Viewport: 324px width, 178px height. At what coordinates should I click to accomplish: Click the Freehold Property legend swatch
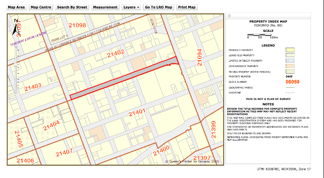coord(290,50)
